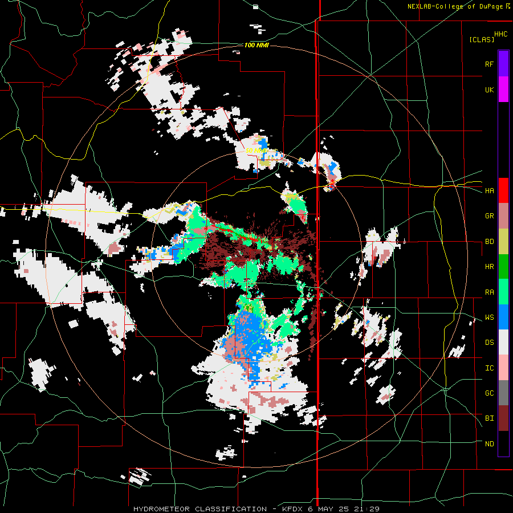
Task: Select the HR legend label
Action: [489, 267]
